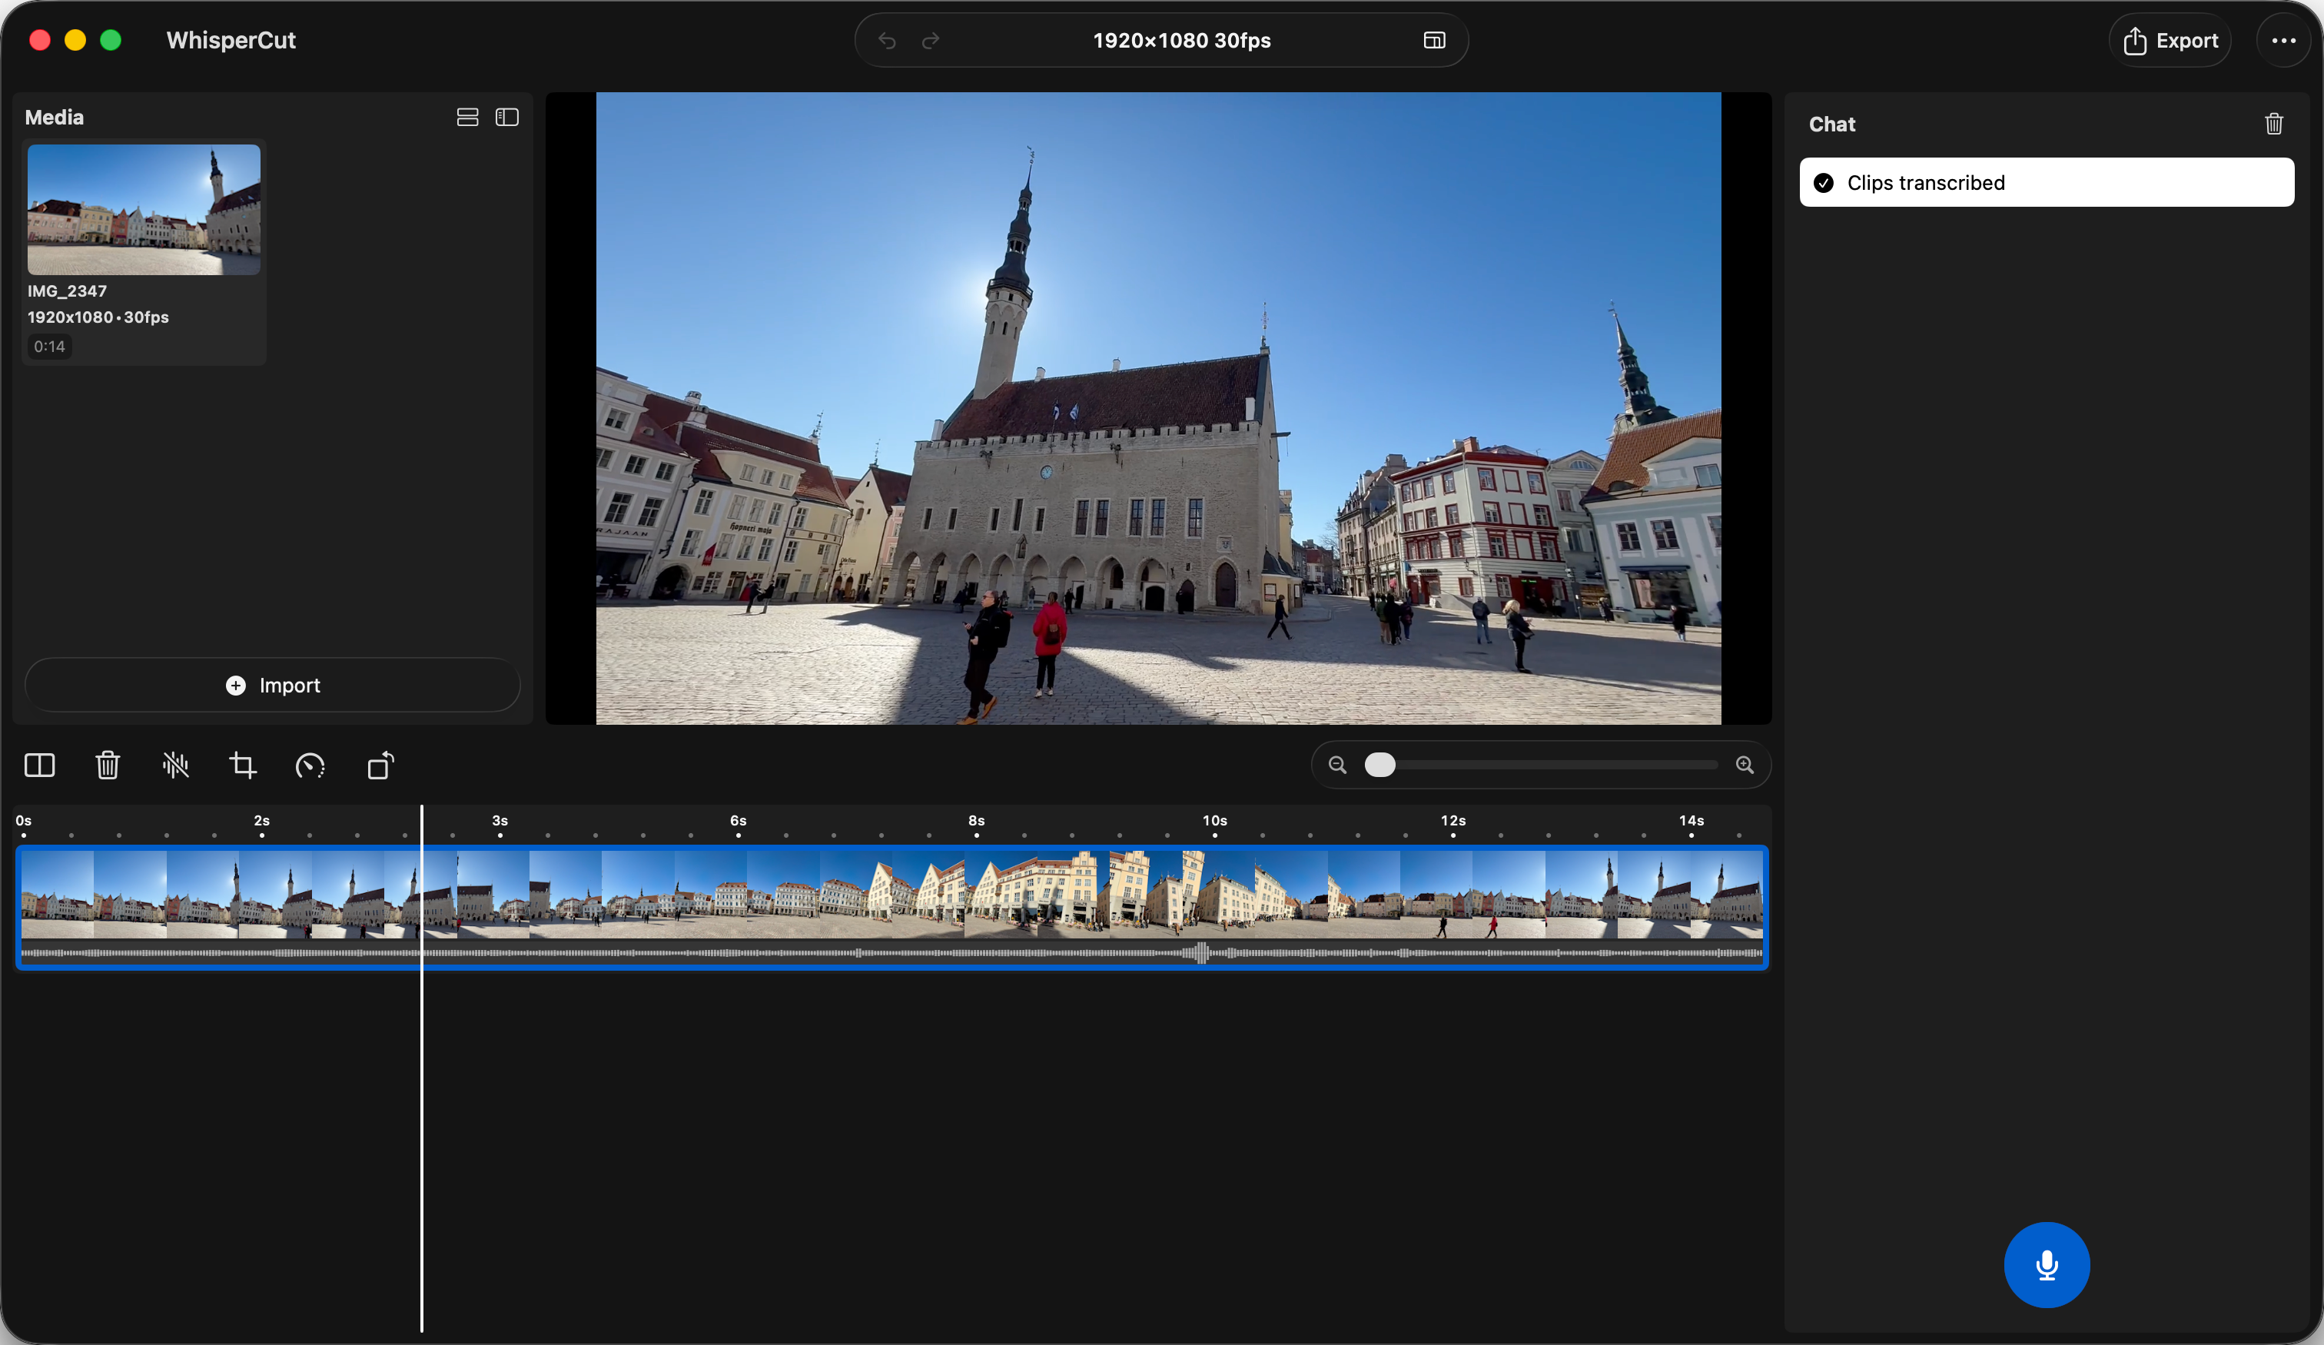Select the IMG_2347 thumbnail in Media
Viewport: 2324px width, 1345px height.
pos(144,209)
